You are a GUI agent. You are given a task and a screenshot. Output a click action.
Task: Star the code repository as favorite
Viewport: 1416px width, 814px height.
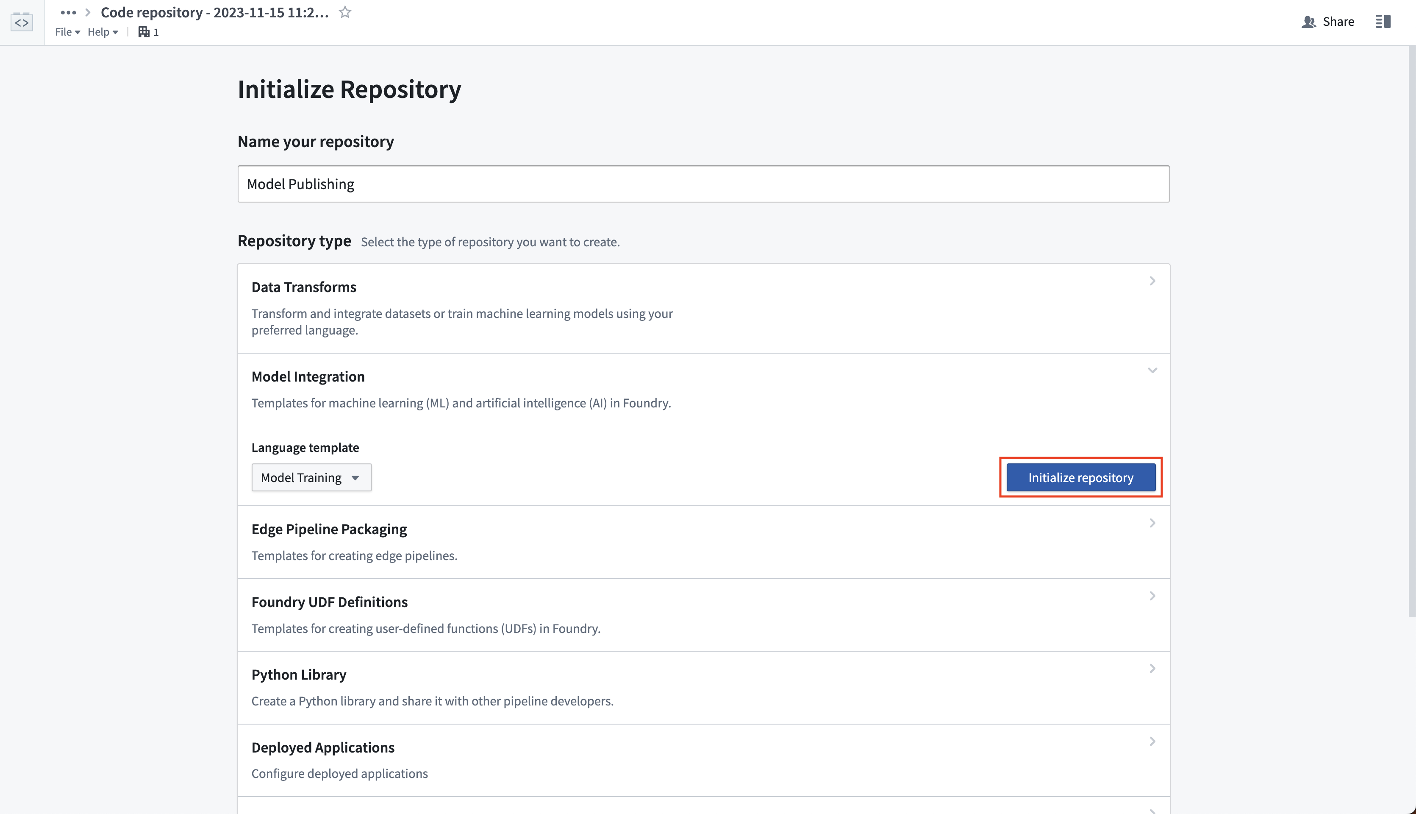click(345, 12)
